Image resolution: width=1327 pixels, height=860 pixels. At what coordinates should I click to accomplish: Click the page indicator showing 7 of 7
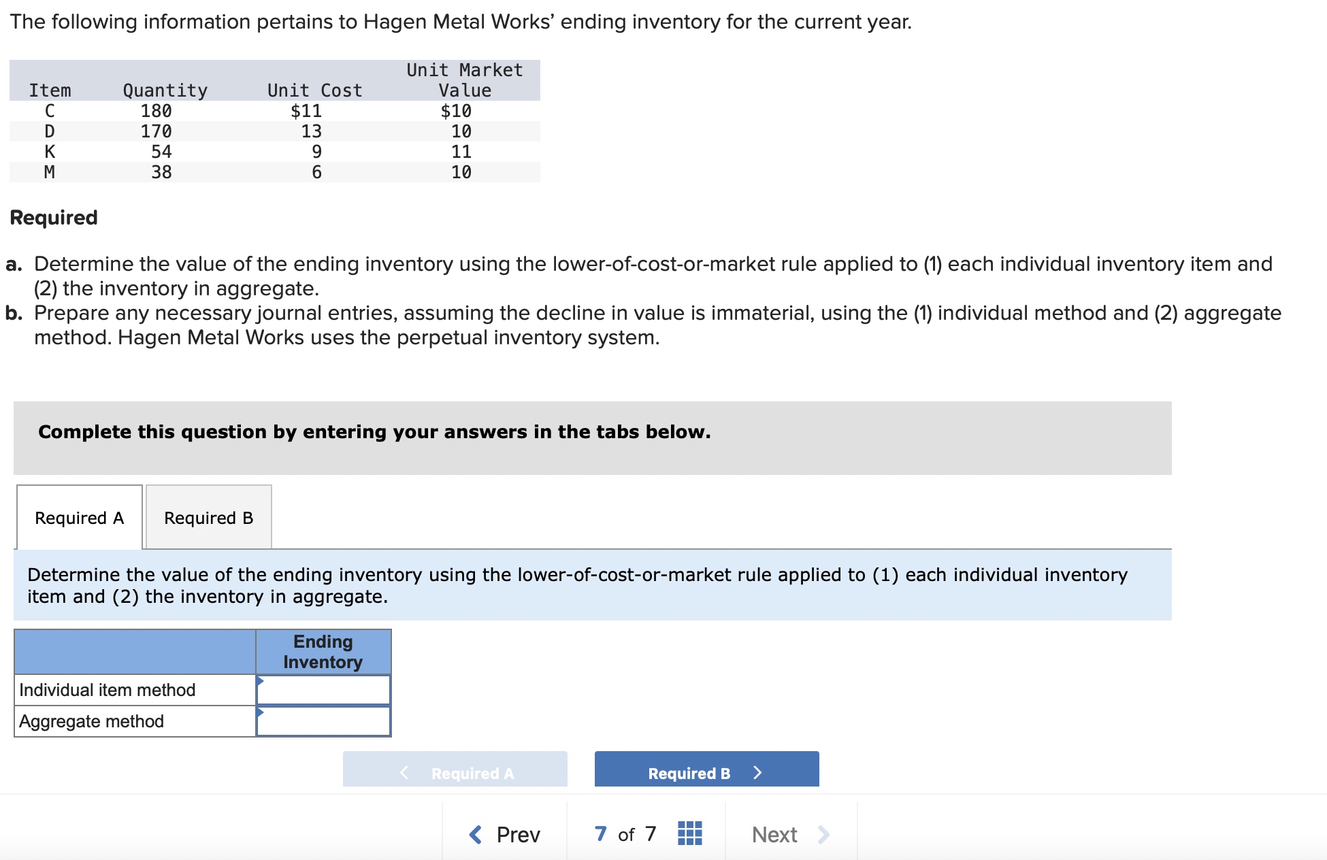coord(625,834)
